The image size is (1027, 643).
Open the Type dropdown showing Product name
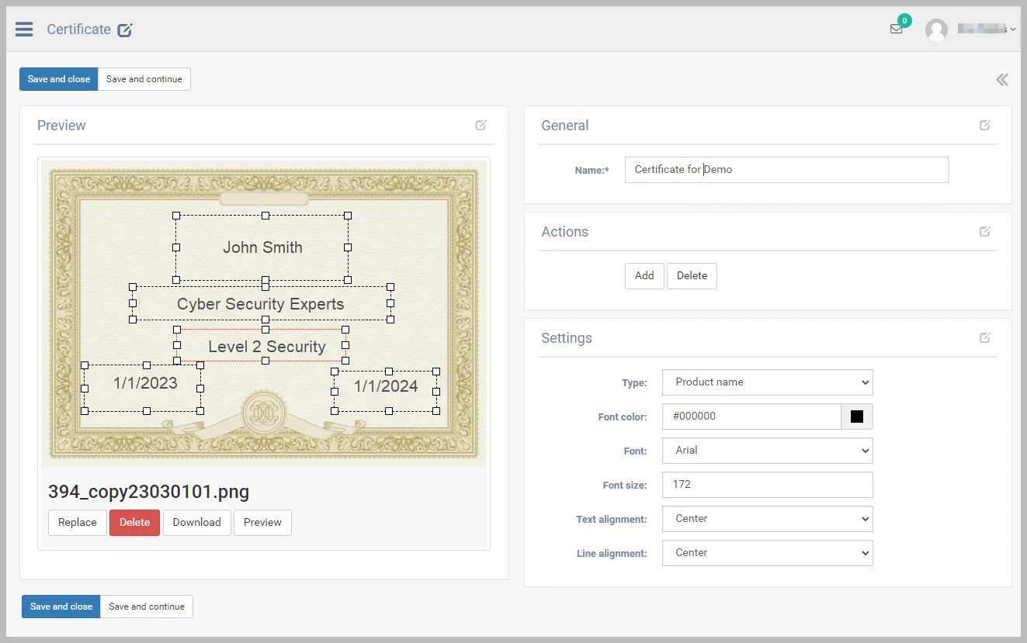pos(767,382)
